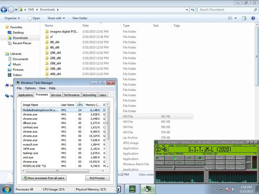Click the ModPlug Player title bar film icon
The height and width of the screenshot is (194, 259).
pyautogui.click(x=156, y=142)
